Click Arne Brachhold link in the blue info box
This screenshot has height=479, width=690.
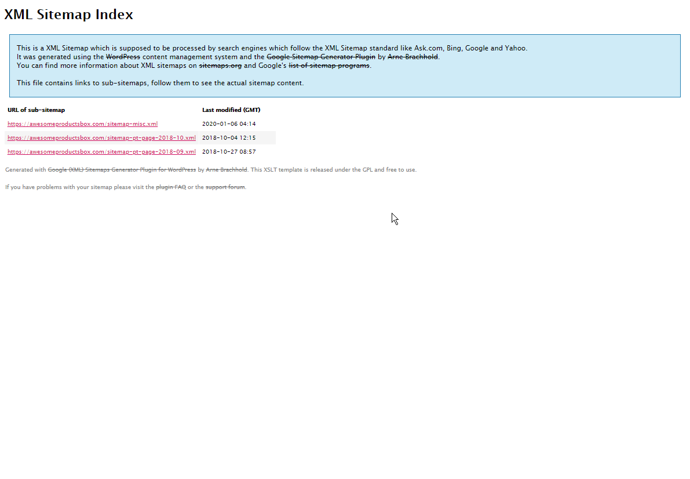click(x=412, y=57)
